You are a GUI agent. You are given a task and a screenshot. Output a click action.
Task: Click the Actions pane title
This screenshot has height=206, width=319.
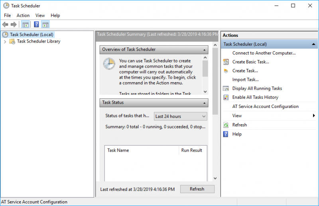tap(230, 35)
